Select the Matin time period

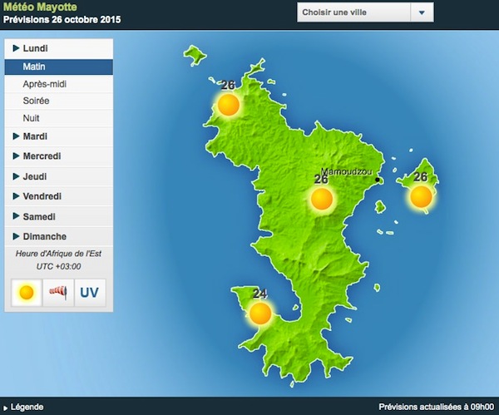pos(59,67)
